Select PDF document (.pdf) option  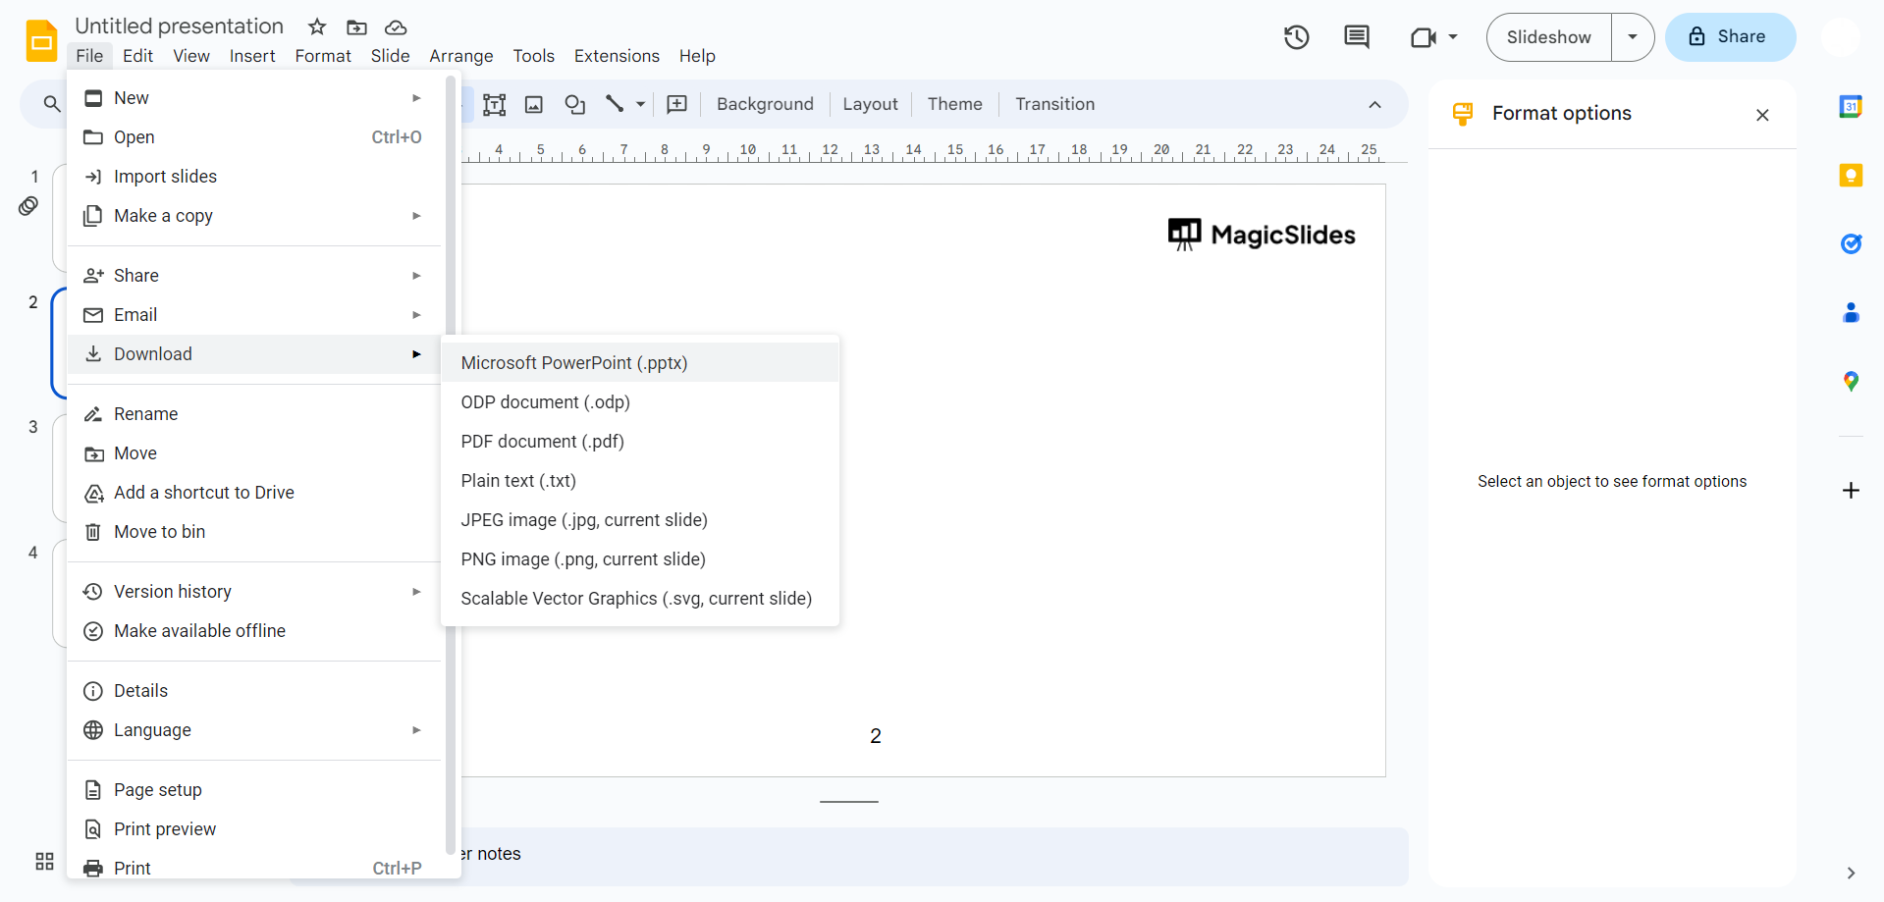point(542,442)
